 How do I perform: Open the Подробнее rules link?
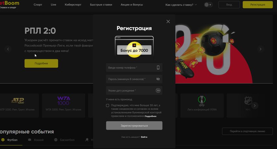pyautogui.click(x=151, y=116)
